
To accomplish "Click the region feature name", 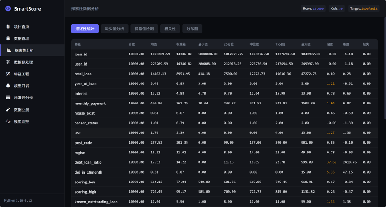I will [80, 153].
